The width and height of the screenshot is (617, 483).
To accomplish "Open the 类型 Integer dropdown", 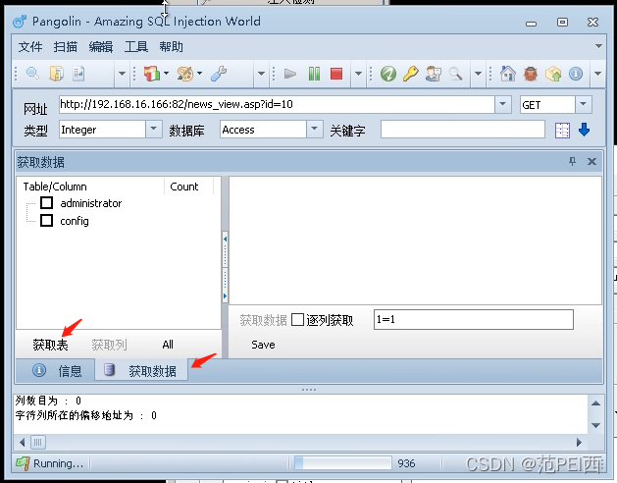I will 154,129.
